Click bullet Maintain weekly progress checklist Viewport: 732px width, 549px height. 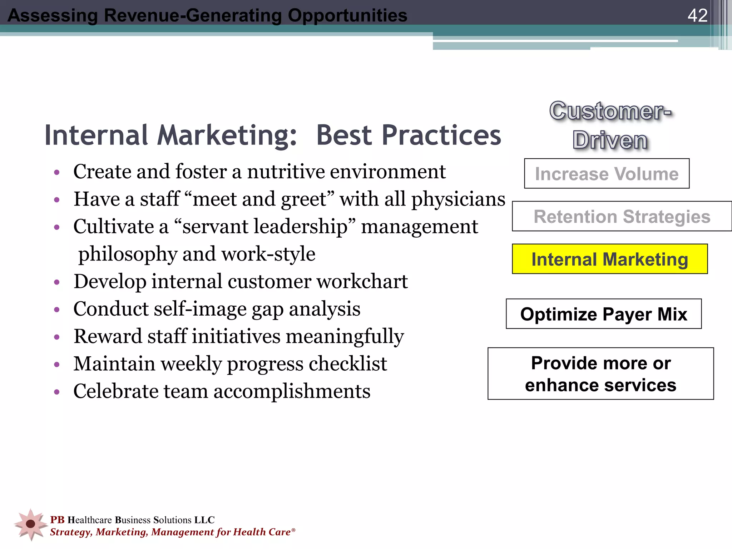pyautogui.click(x=230, y=364)
